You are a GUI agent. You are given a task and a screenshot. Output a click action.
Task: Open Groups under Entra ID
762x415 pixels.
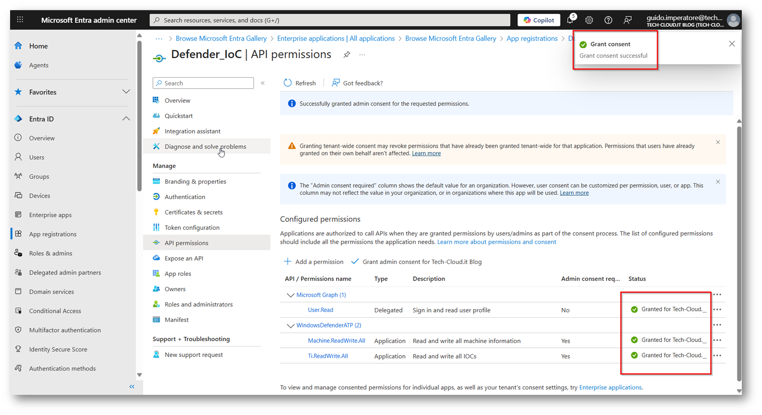tap(39, 177)
